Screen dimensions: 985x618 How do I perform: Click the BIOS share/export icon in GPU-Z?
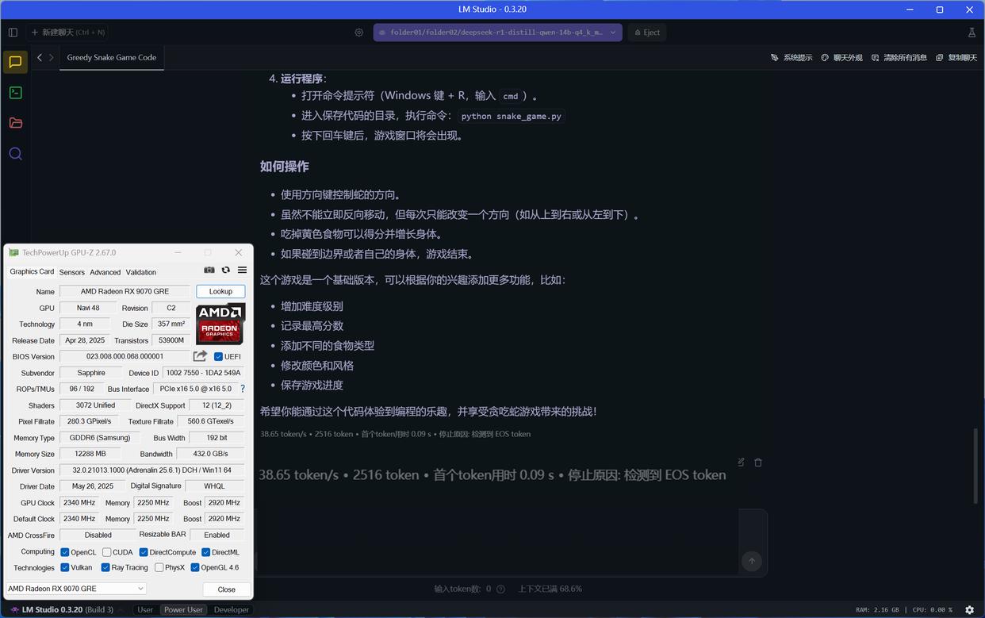point(200,356)
